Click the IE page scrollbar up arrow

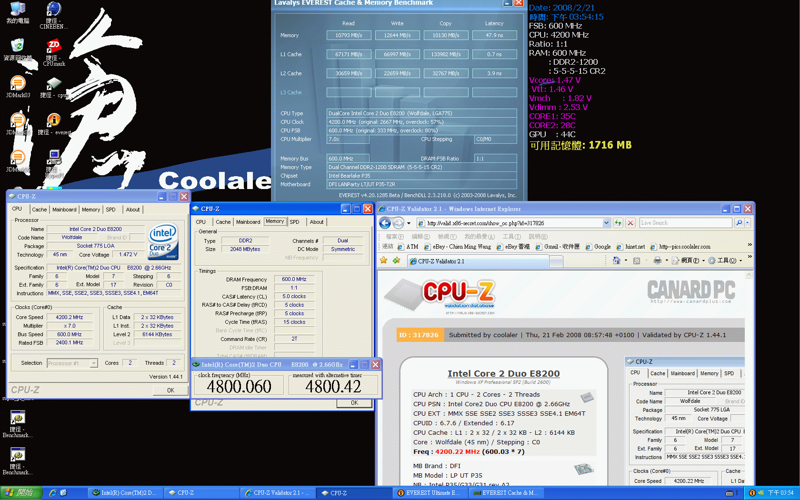tap(749, 275)
